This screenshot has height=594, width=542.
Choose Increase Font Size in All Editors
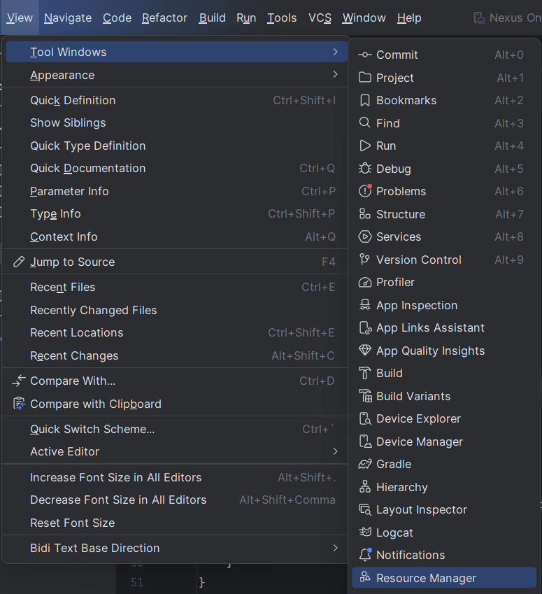115,477
